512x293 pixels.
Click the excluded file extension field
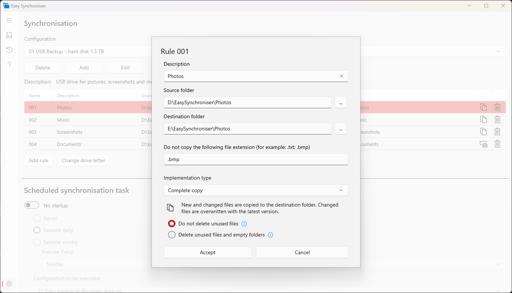[x=256, y=159]
